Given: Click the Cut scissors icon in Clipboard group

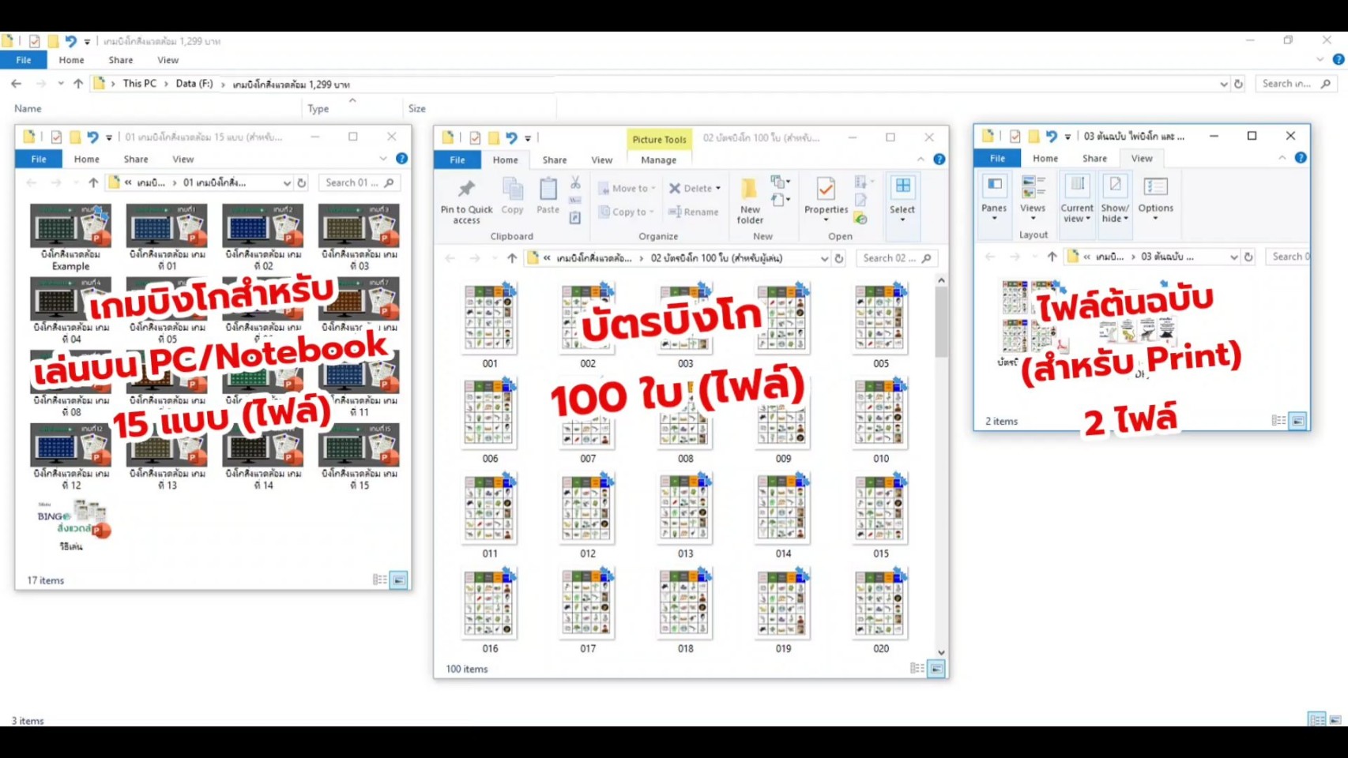Looking at the screenshot, I should 575,182.
